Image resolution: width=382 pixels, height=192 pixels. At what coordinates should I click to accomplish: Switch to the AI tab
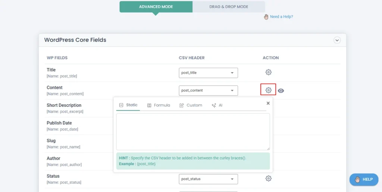tap(217, 105)
